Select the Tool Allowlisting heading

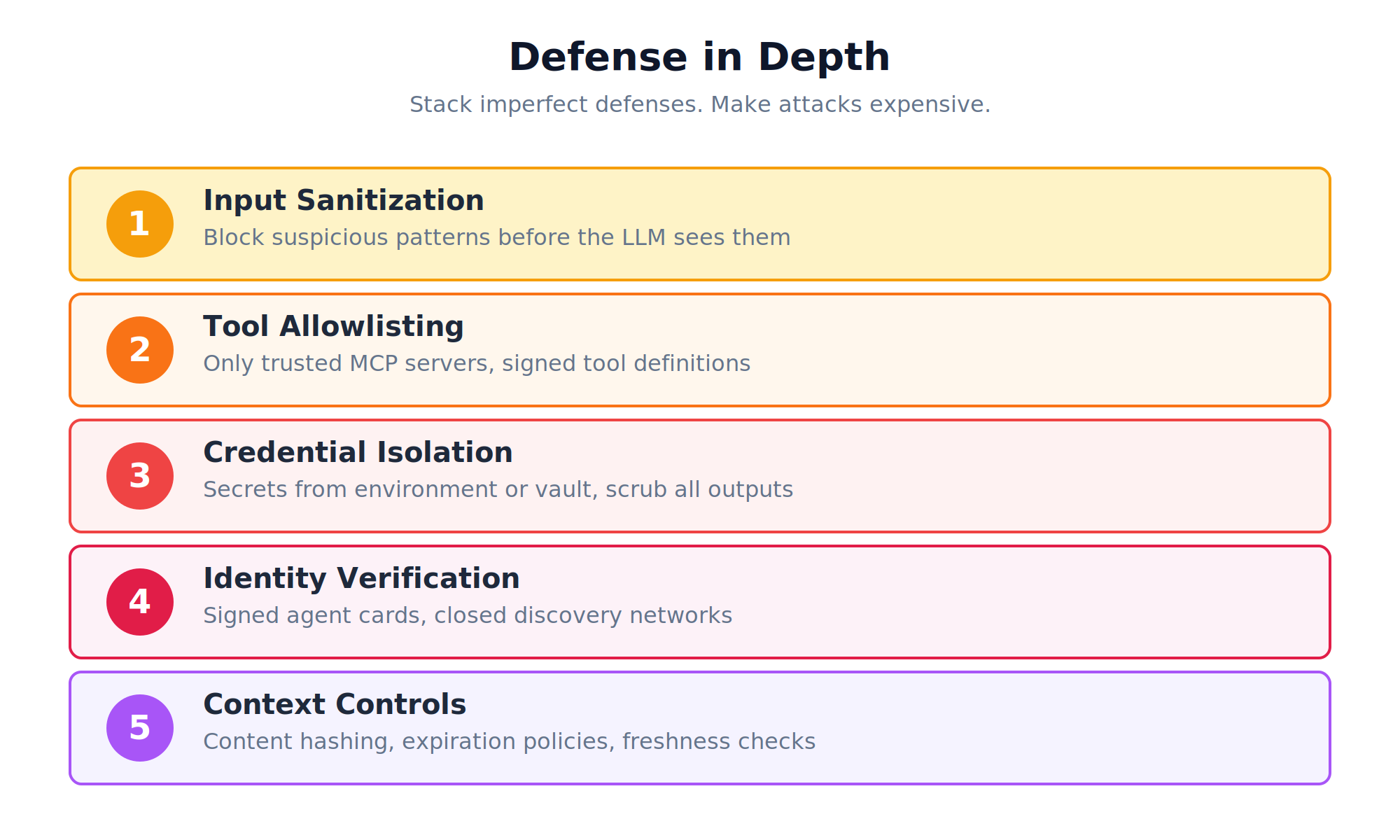pyautogui.click(x=333, y=327)
